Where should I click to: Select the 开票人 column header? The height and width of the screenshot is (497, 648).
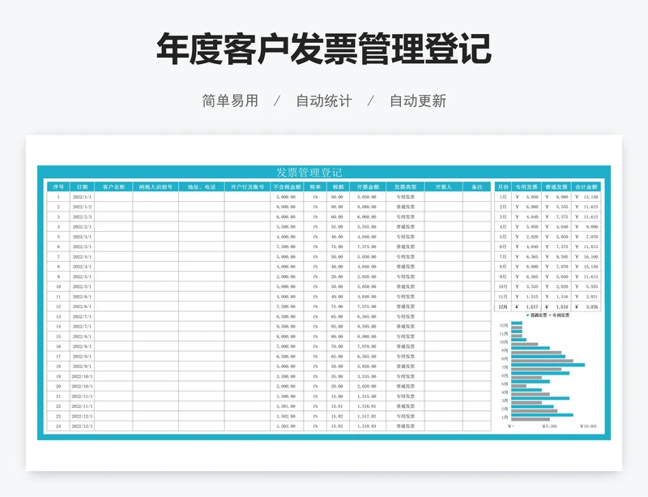pyautogui.click(x=443, y=187)
